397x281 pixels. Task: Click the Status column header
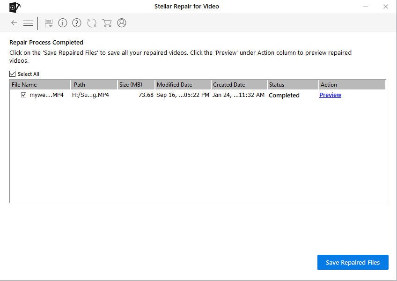pyautogui.click(x=293, y=85)
